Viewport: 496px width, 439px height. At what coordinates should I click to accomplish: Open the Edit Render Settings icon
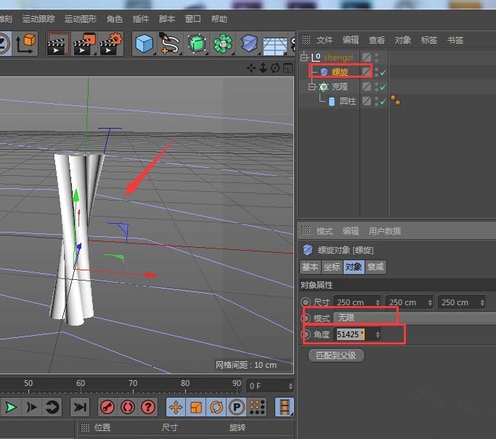tap(111, 44)
